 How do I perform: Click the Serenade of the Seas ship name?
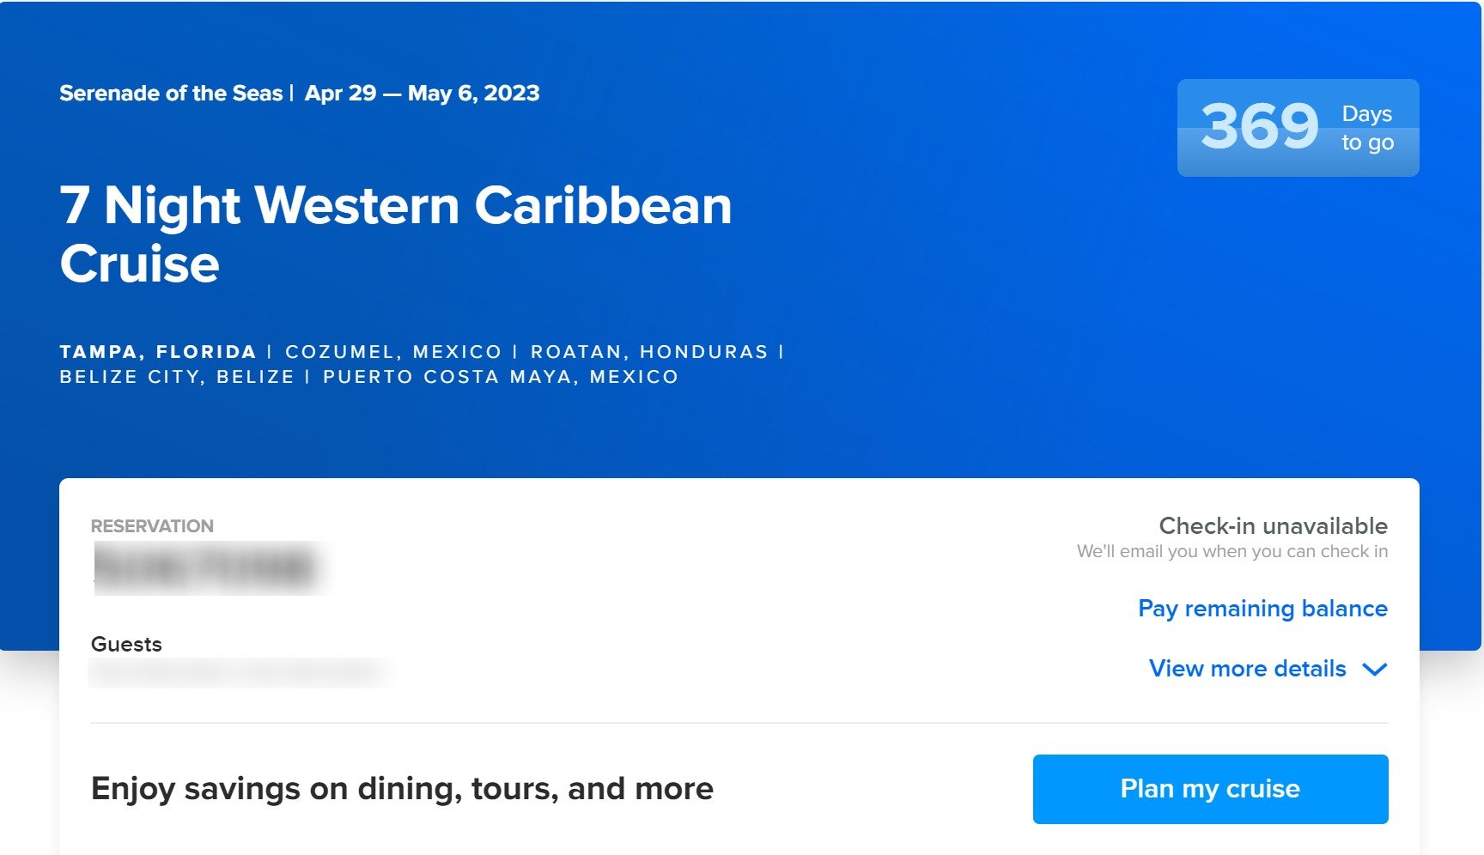coord(170,93)
